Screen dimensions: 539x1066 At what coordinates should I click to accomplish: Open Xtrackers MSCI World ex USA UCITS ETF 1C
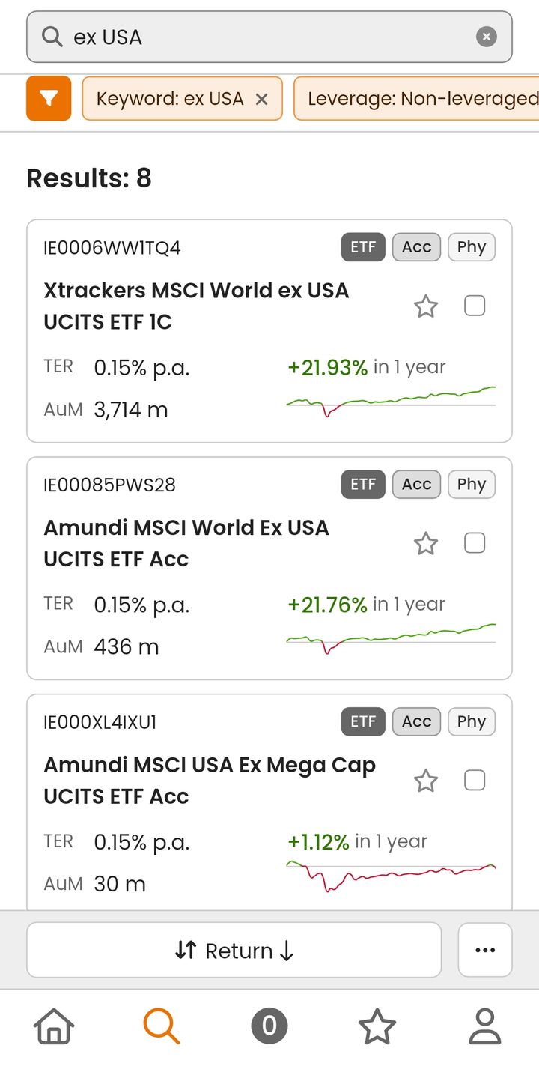point(196,306)
